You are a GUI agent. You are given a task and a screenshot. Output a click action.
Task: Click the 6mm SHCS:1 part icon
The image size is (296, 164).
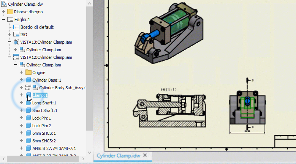pyautogui.click(x=28, y=133)
